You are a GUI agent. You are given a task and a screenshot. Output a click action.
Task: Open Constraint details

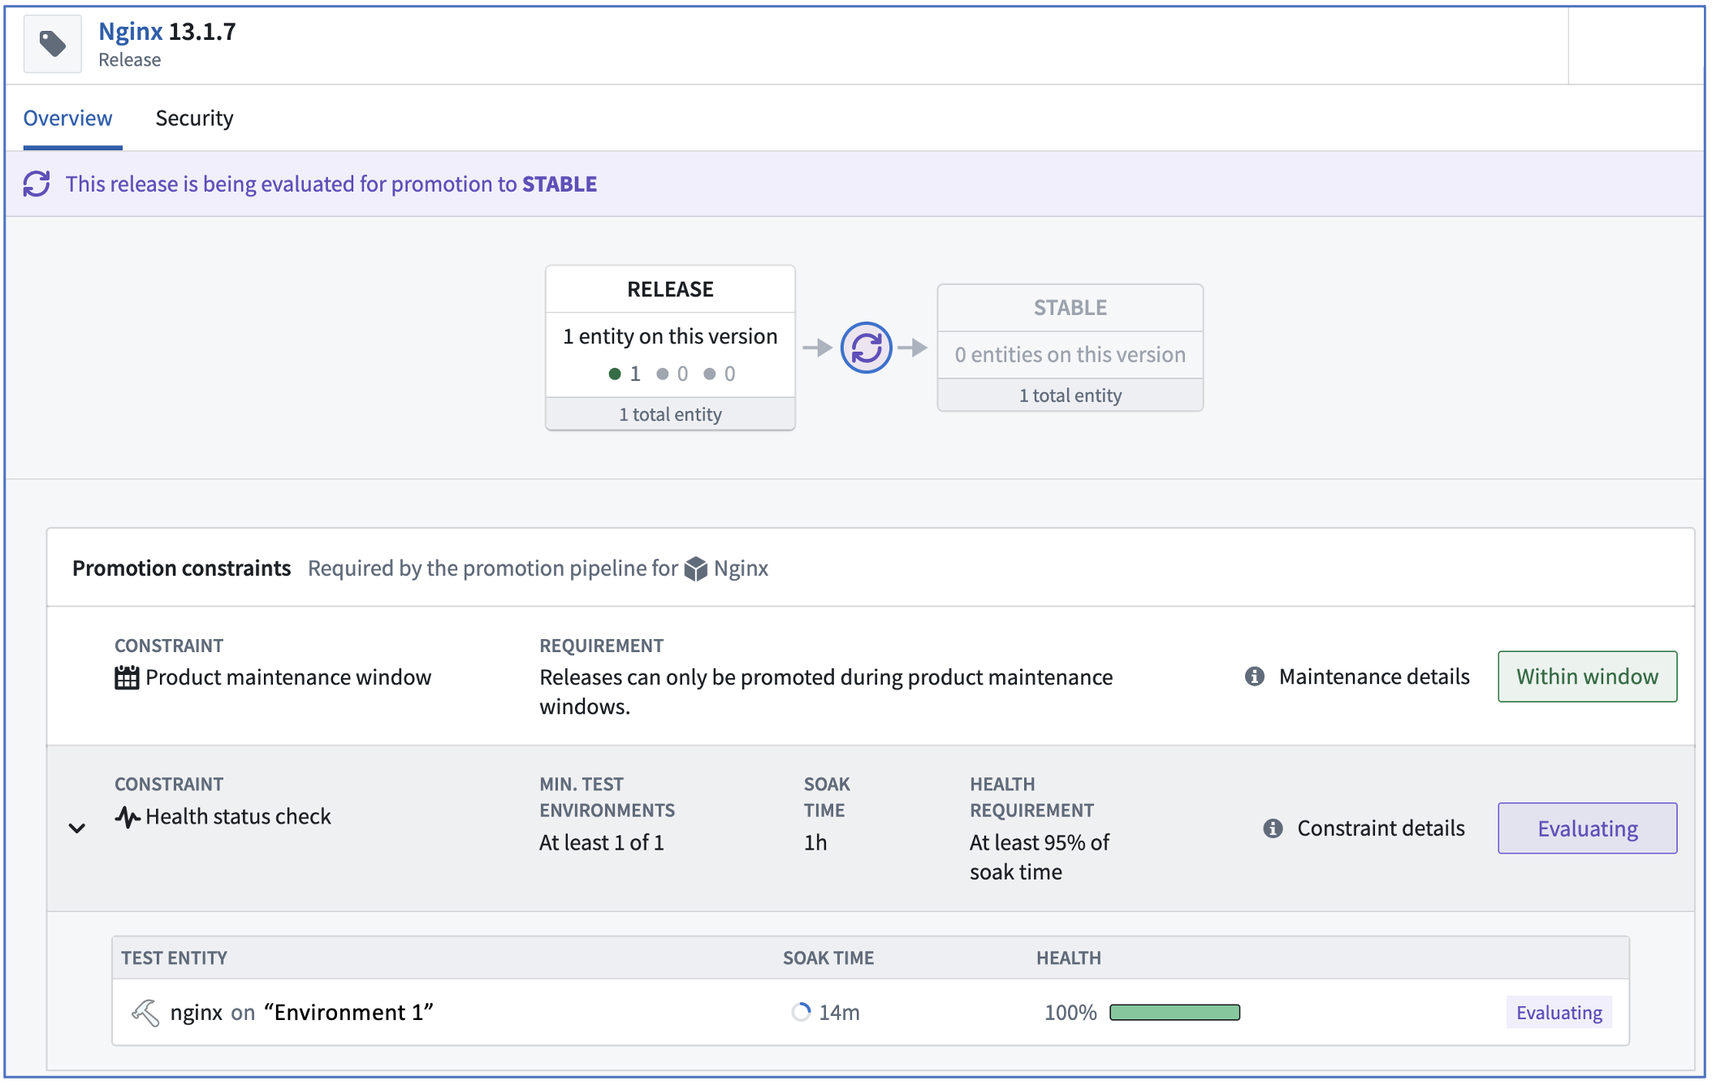click(1381, 828)
